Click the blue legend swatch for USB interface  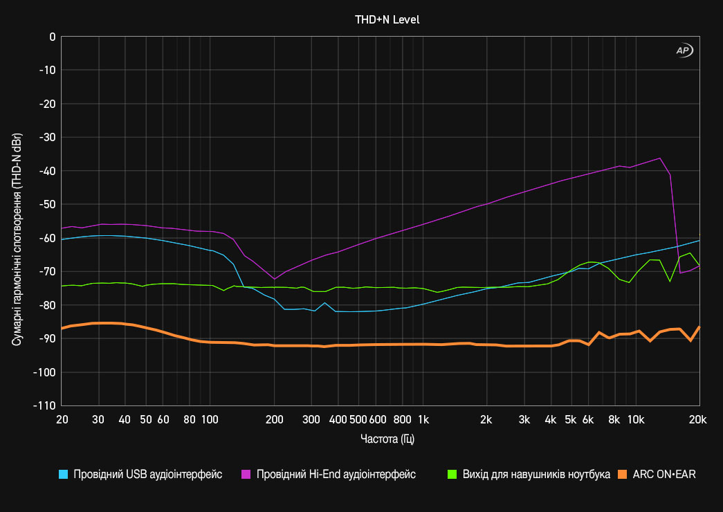64,475
